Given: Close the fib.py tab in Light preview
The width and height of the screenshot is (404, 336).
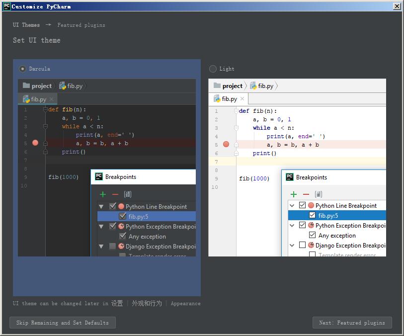Looking at the screenshot, I should (242, 98).
